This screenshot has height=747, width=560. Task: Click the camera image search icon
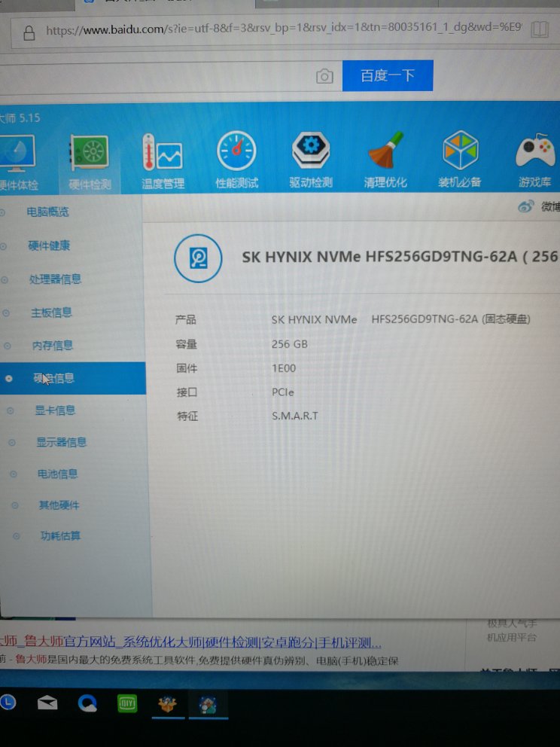pos(324,76)
